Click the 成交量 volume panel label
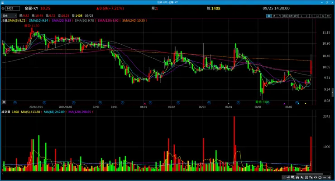The height and width of the screenshot is (181, 335). 6,112
